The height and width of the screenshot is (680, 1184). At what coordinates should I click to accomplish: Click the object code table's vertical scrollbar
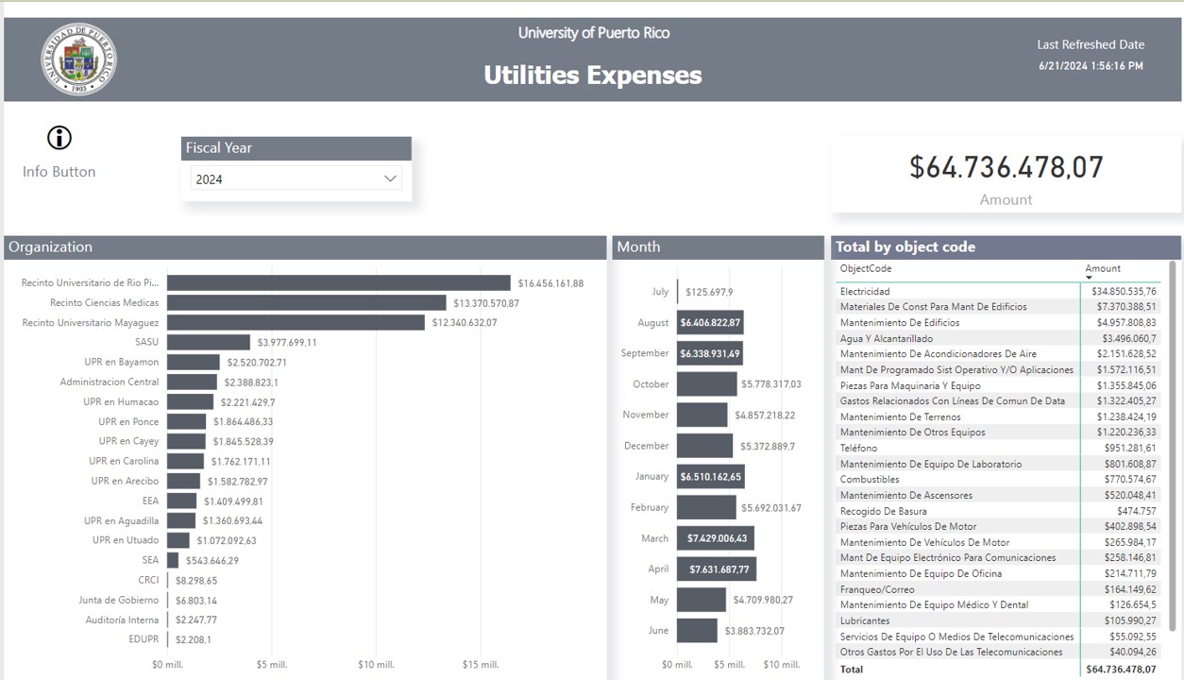[x=1174, y=444]
